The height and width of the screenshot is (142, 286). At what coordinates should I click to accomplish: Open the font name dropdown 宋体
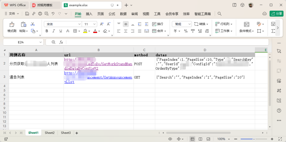(x=80, y=24)
